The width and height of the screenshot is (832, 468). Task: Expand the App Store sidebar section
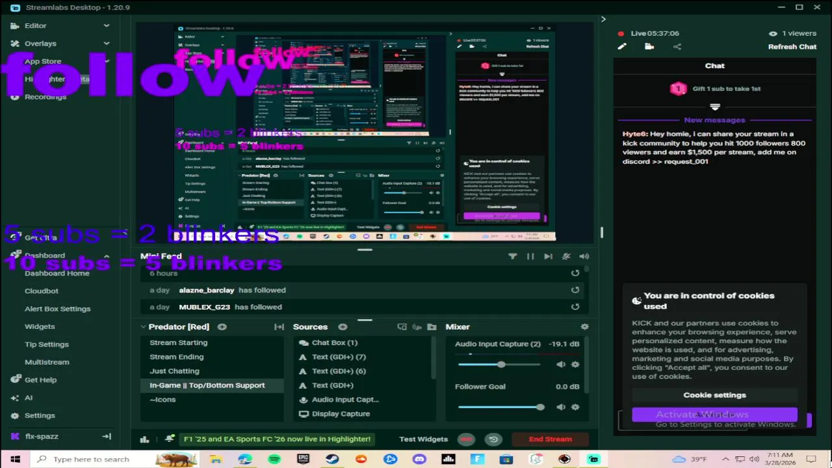coord(107,61)
